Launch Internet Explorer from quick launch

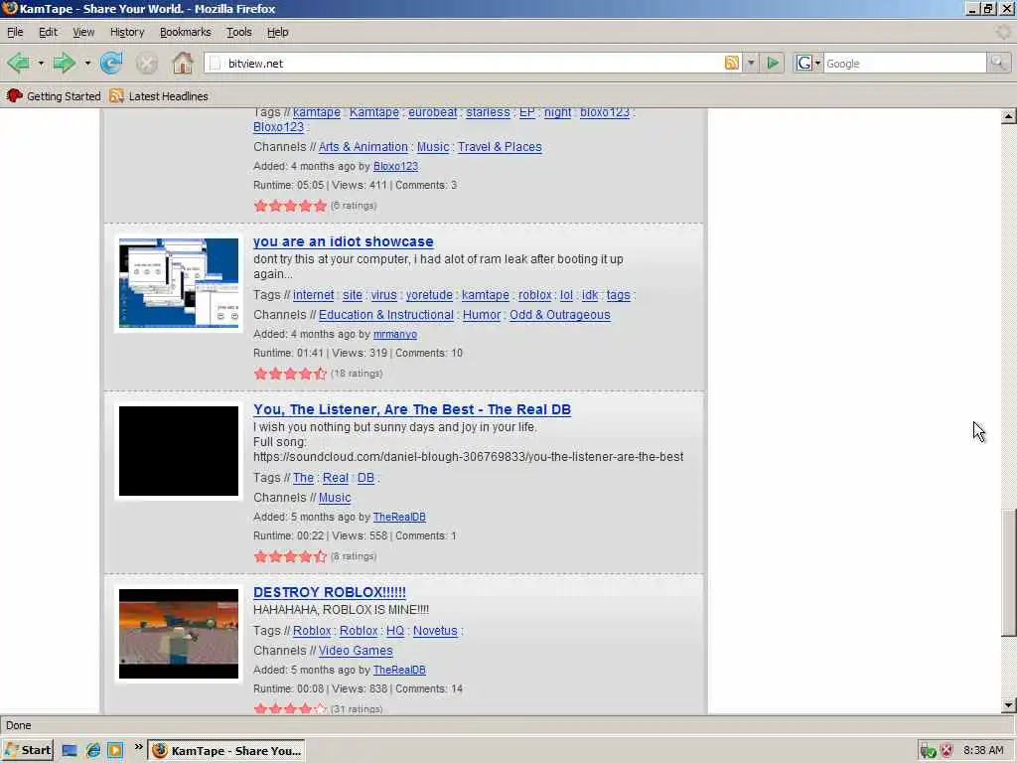click(x=92, y=751)
